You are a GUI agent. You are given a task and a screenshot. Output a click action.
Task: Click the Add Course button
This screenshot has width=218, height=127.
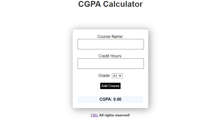(110, 86)
